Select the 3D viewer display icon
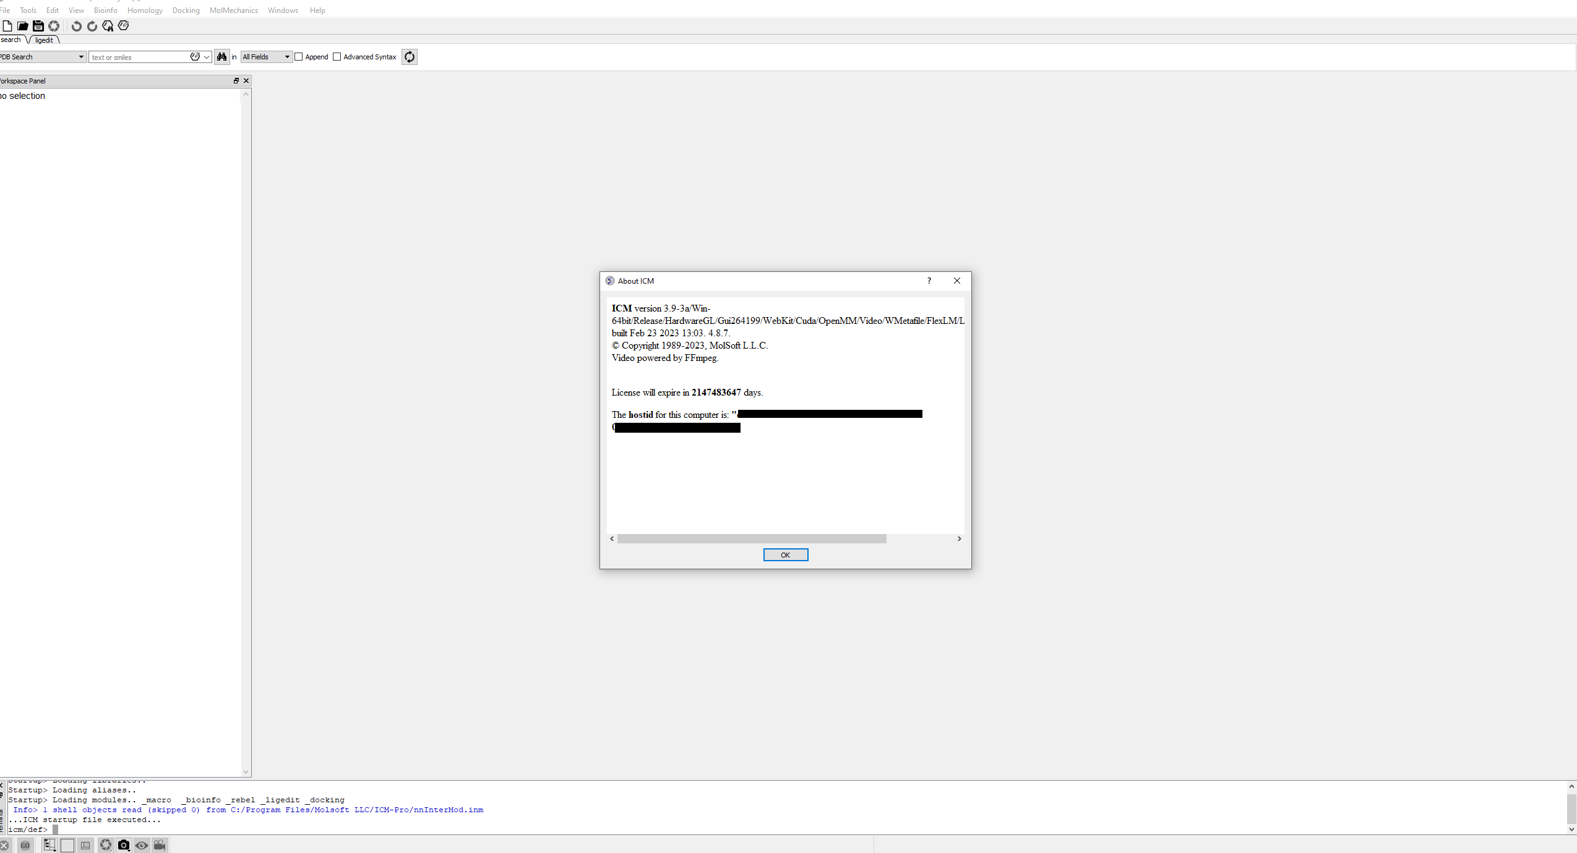 (x=67, y=846)
